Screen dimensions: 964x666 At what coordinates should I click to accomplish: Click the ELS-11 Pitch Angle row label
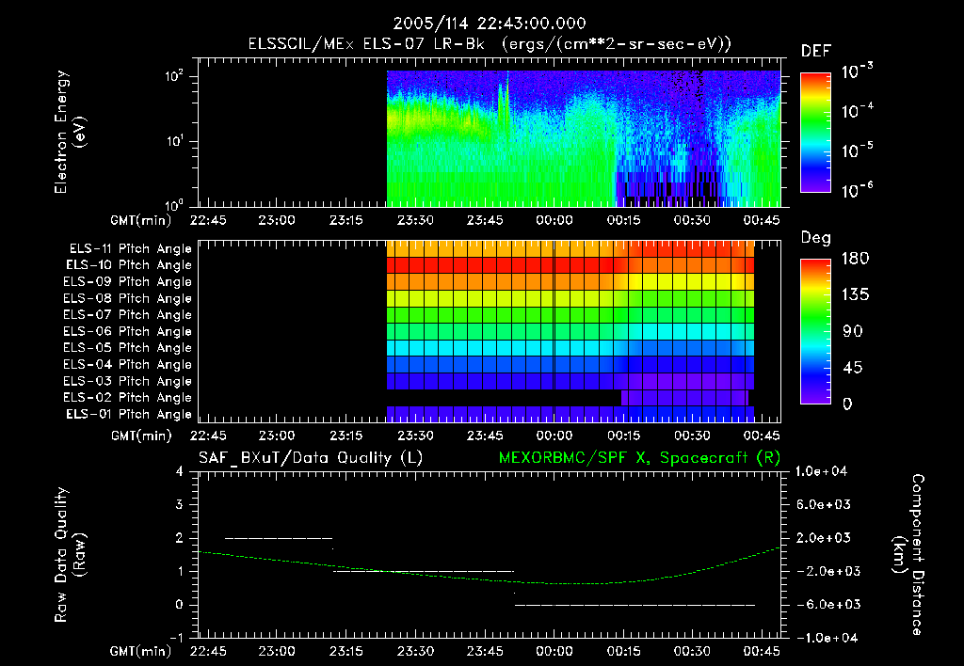coord(130,249)
